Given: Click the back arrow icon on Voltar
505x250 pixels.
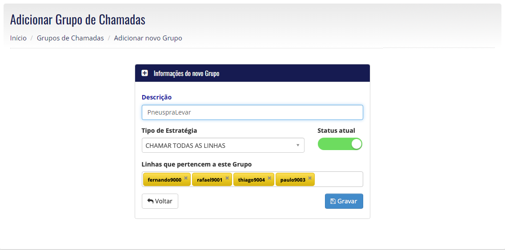Looking at the screenshot, I should pos(150,201).
